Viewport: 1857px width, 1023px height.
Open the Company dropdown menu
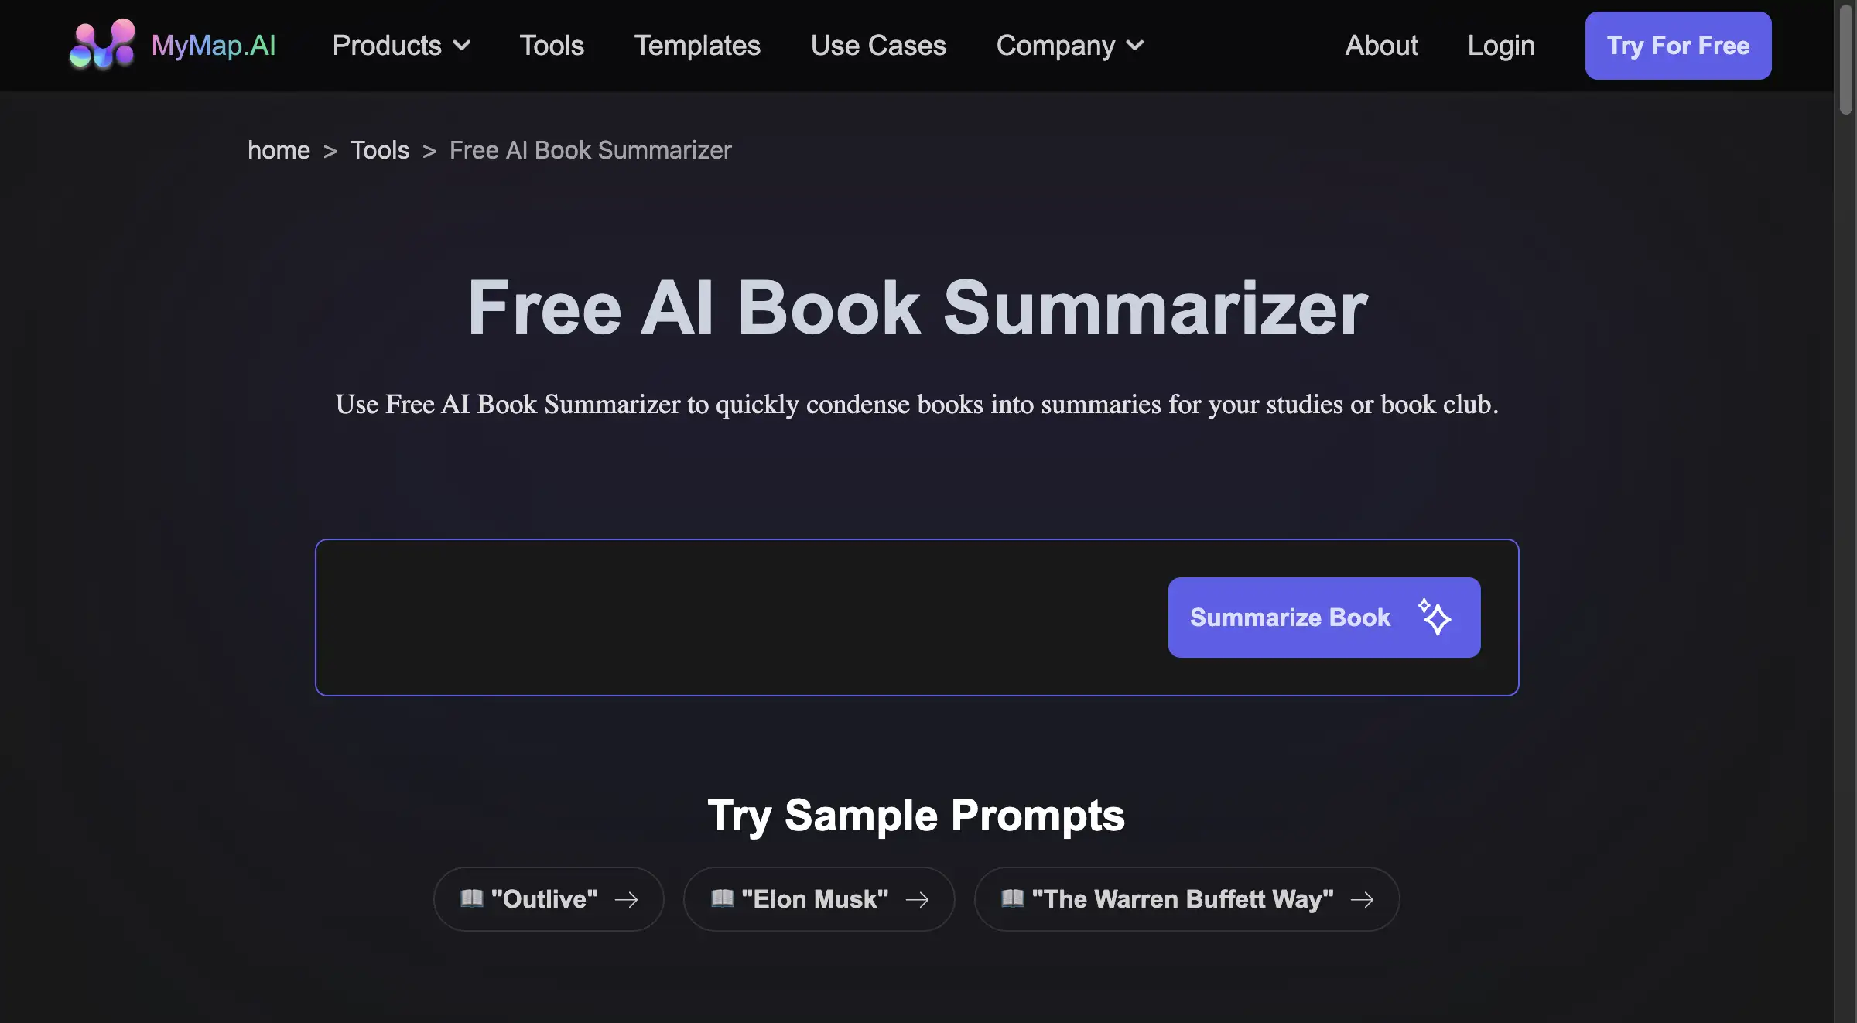1069,46
